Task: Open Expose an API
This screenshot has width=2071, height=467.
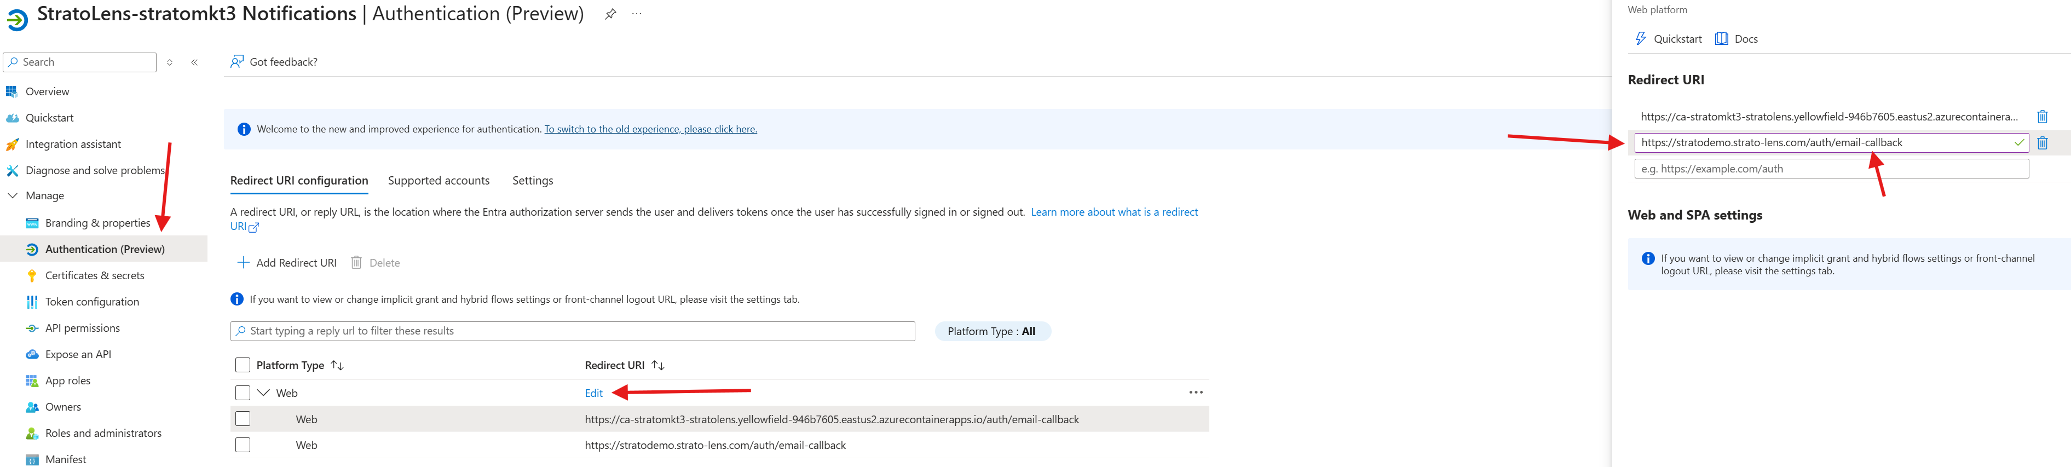Action: point(78,354)
